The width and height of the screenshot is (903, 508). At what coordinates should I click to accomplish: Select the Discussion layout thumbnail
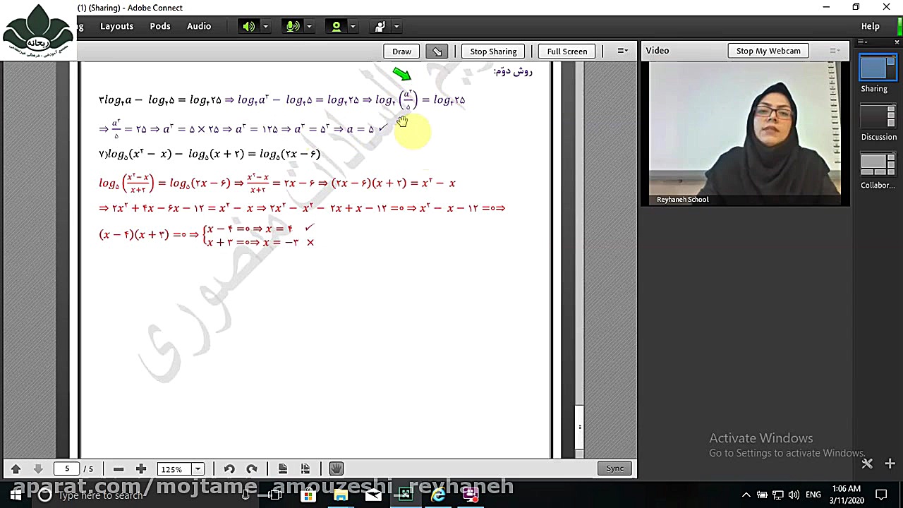(877, 116)
